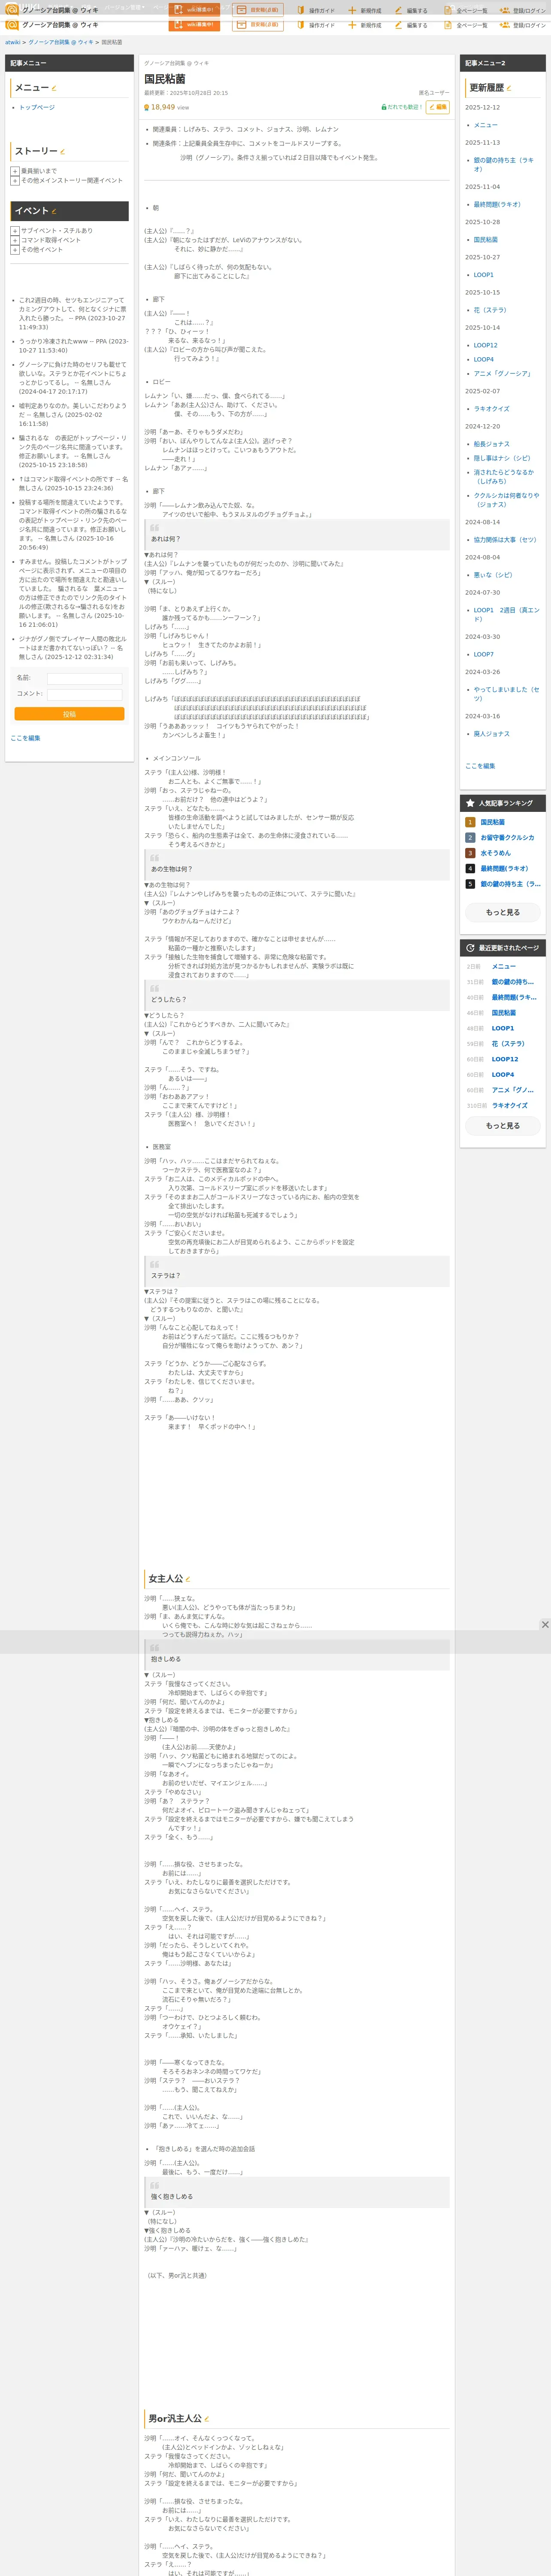
Task: Click the pencil icon beside イベント heading
Action: (54, 211)
